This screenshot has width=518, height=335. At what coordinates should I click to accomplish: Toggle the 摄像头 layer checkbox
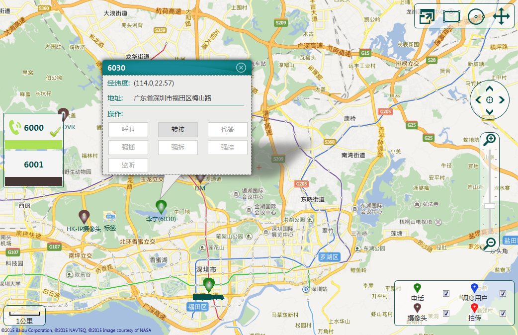(x=446, y=313)
